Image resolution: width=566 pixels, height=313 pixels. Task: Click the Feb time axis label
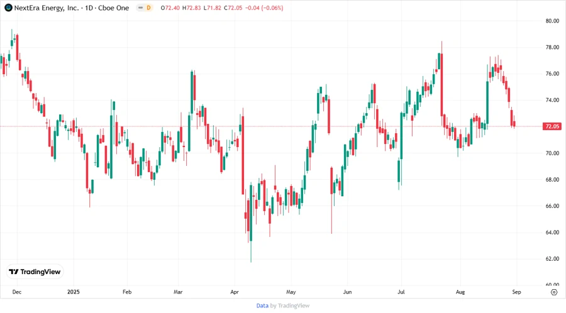coord(127,292)
